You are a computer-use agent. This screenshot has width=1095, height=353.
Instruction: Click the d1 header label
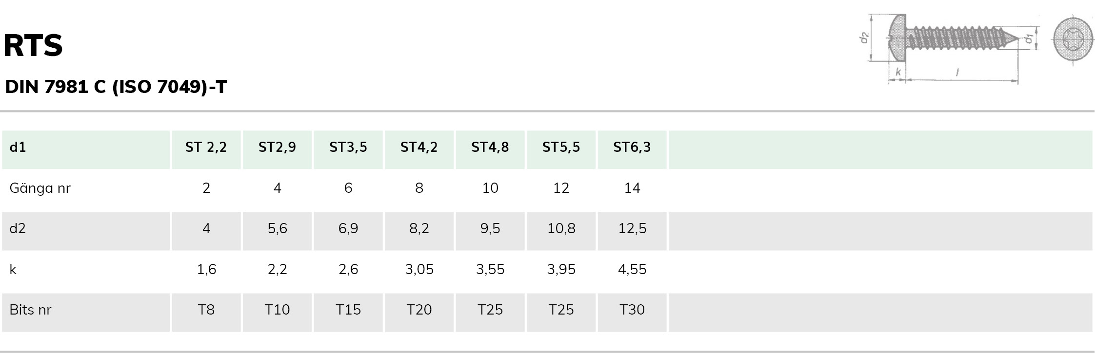coord(18,147)
